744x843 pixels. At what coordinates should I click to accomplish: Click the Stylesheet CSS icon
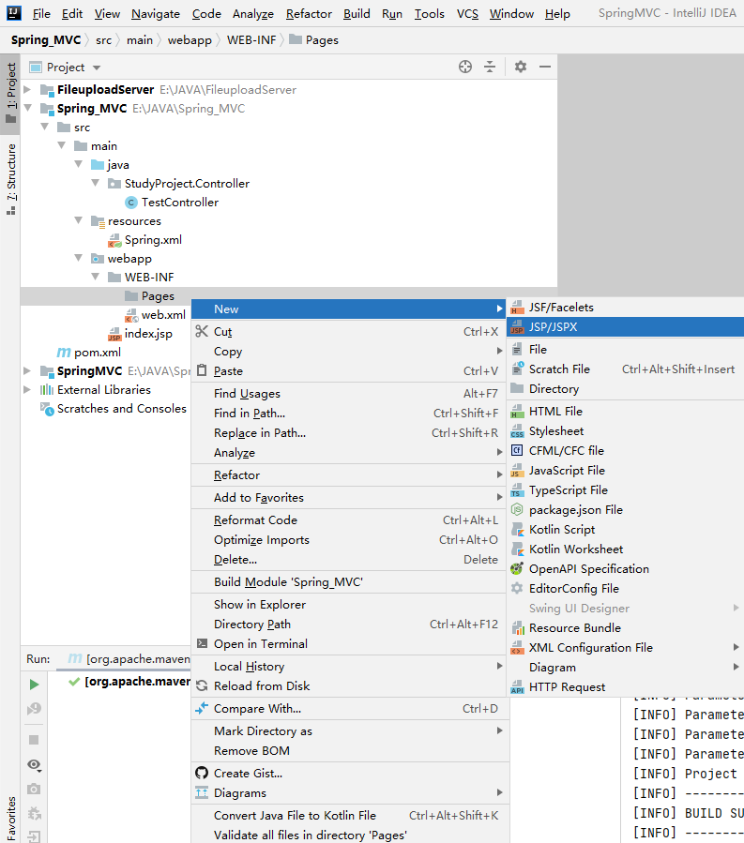pyautogui.click(x=517, y=431)
